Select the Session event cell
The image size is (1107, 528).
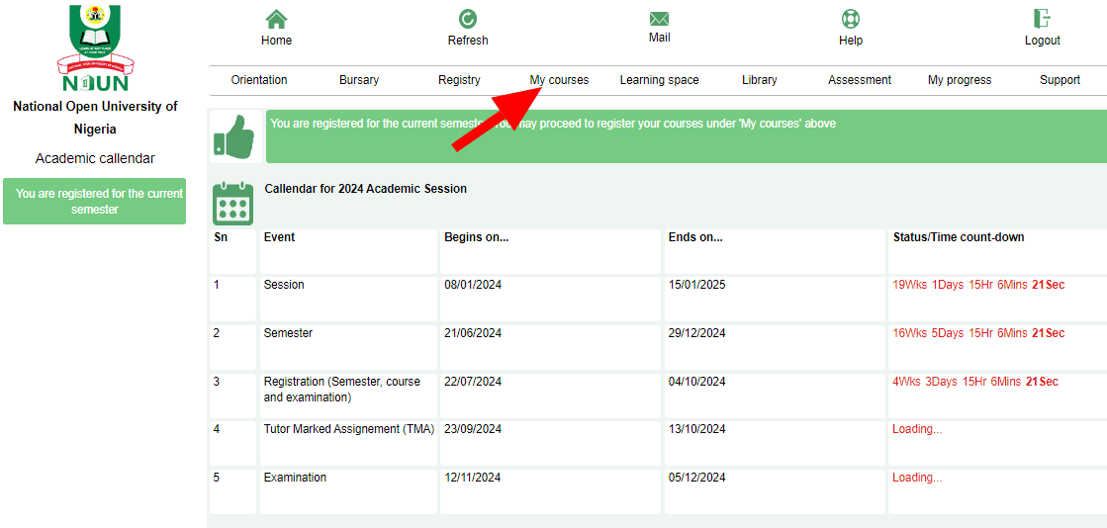coord(349,300)
